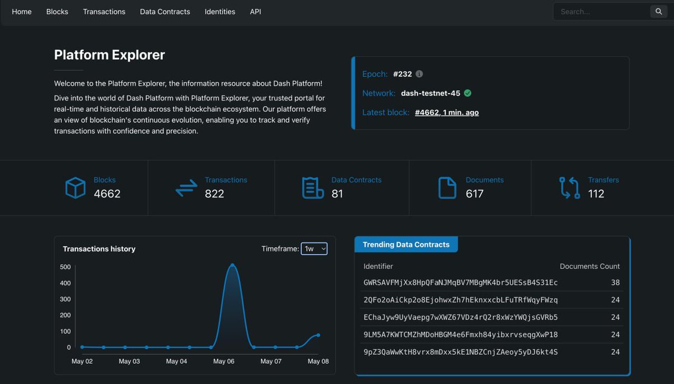This screenshot has width=674, height=384.
Task: Click the epoch info icon
Action: tap(419, 74)
